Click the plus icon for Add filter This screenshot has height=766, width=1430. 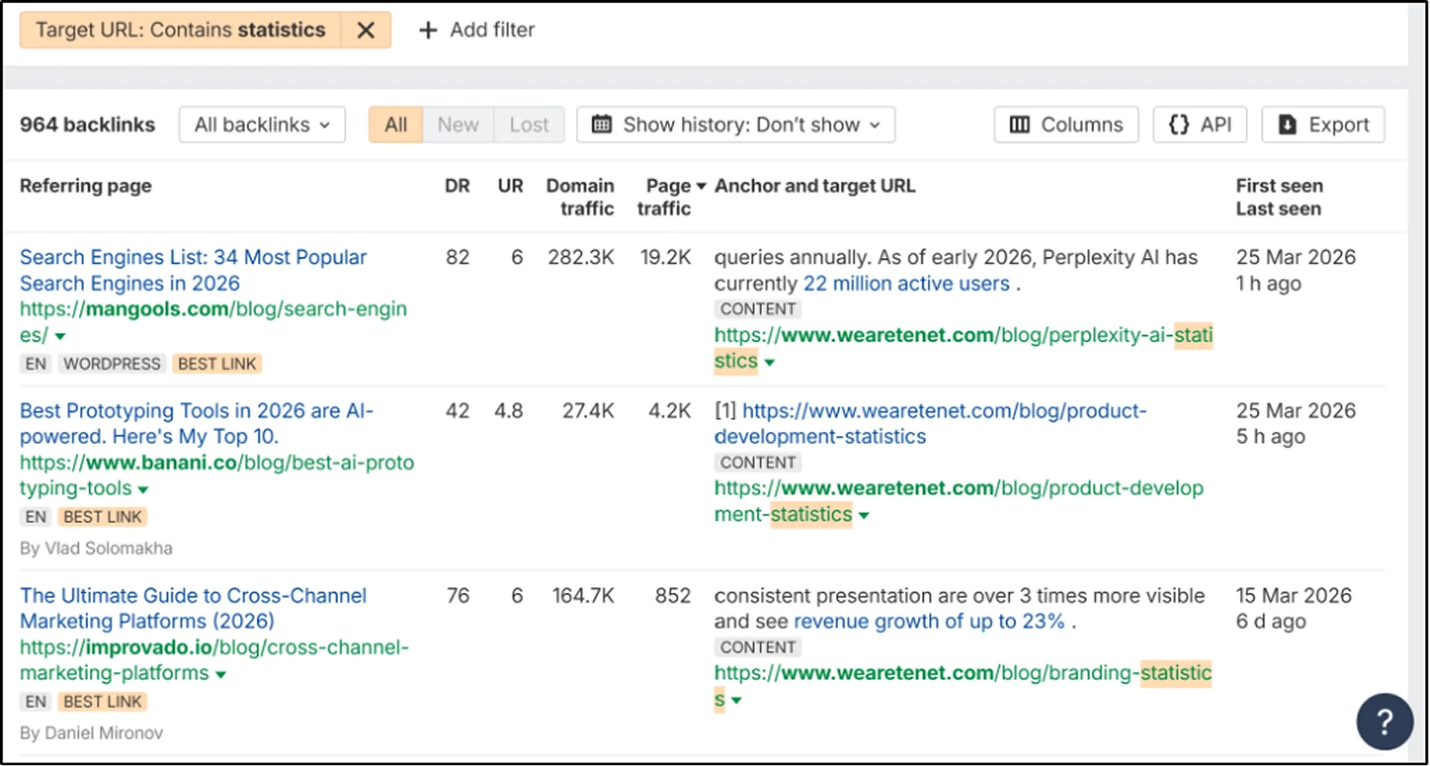point(427,30)
